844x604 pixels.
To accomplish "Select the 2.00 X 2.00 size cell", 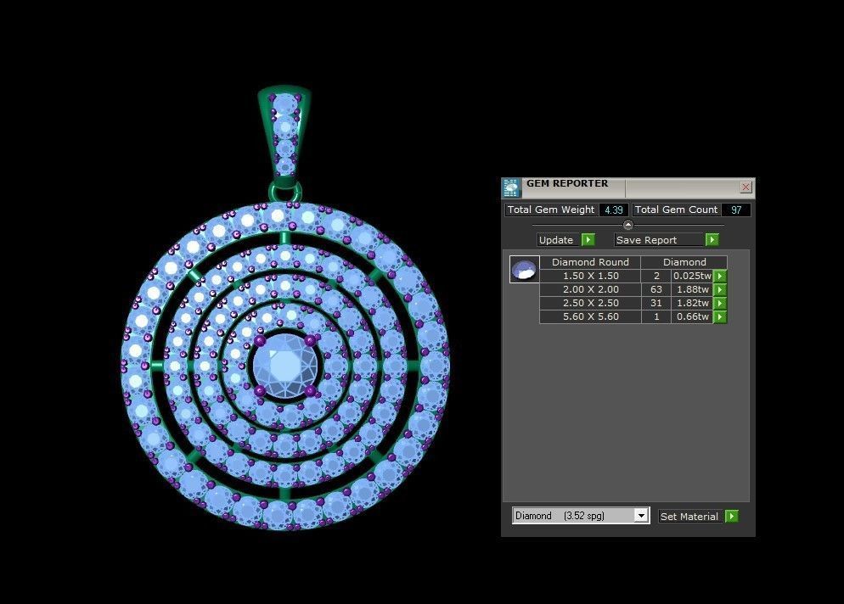I will [x=590, y=289].
